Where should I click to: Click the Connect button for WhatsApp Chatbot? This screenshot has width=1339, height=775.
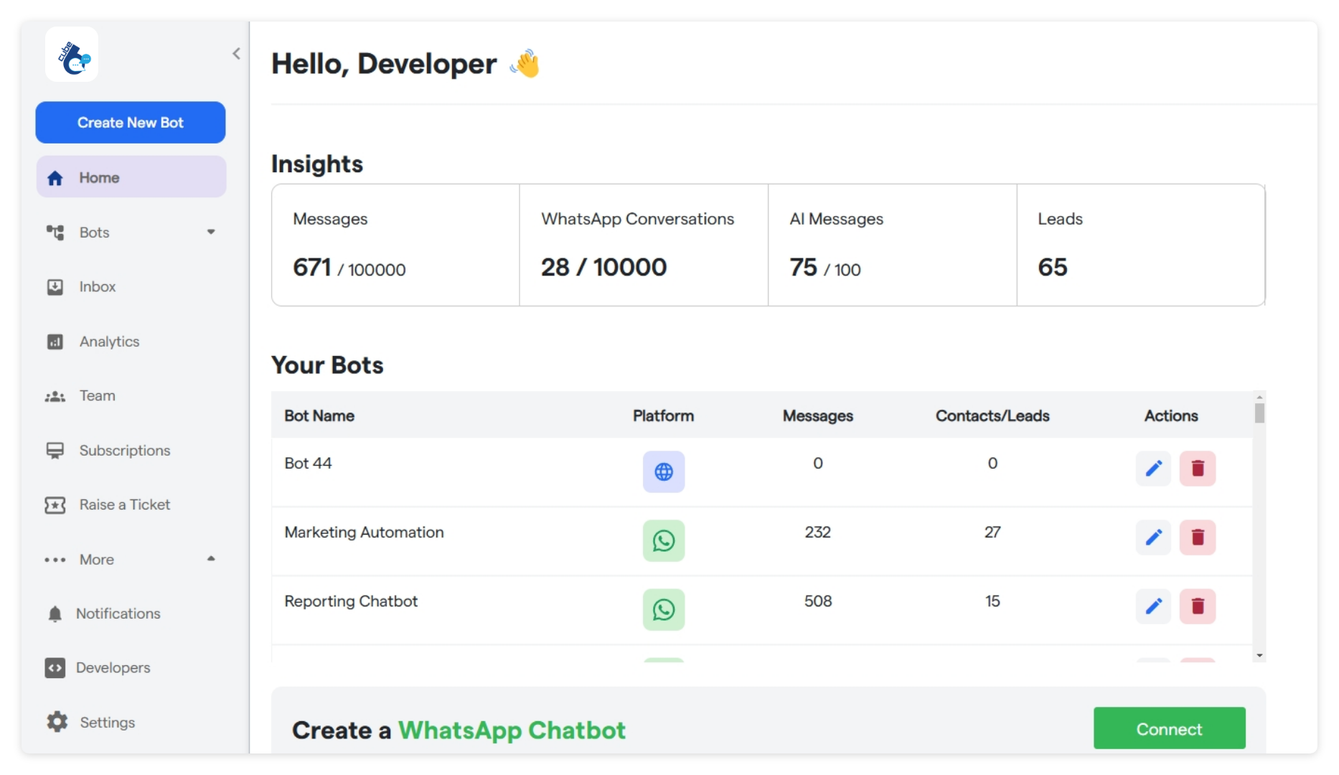1169,728
